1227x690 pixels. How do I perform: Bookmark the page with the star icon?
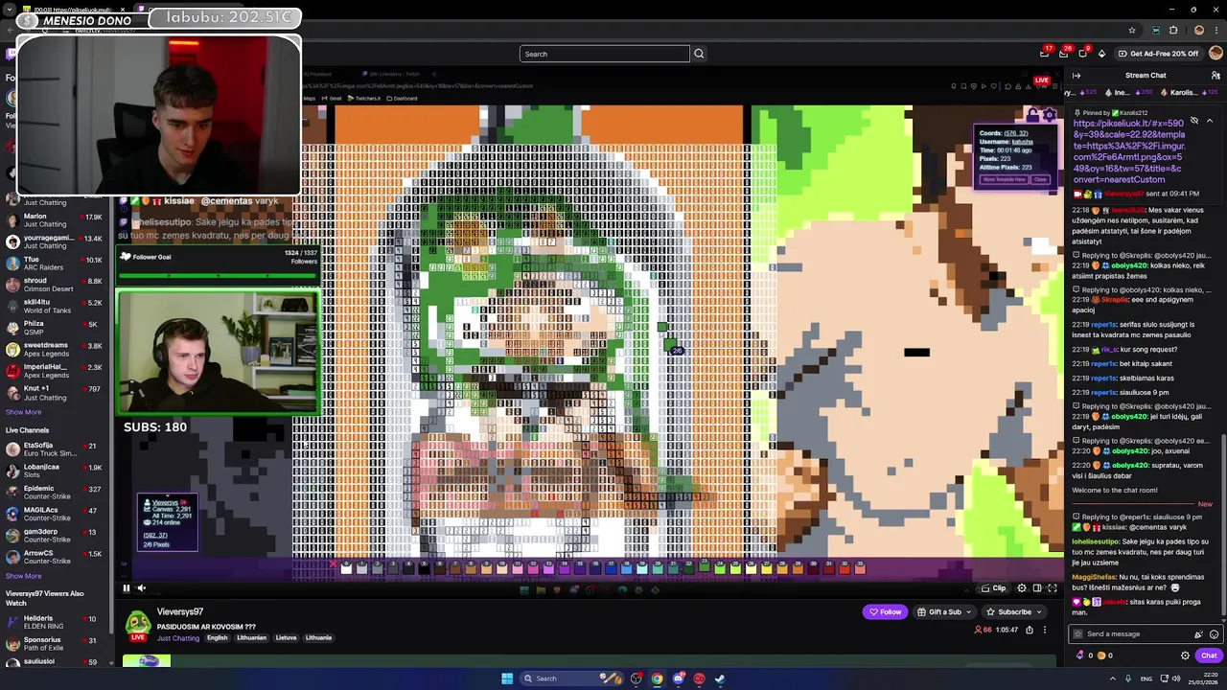[1132, 30]
